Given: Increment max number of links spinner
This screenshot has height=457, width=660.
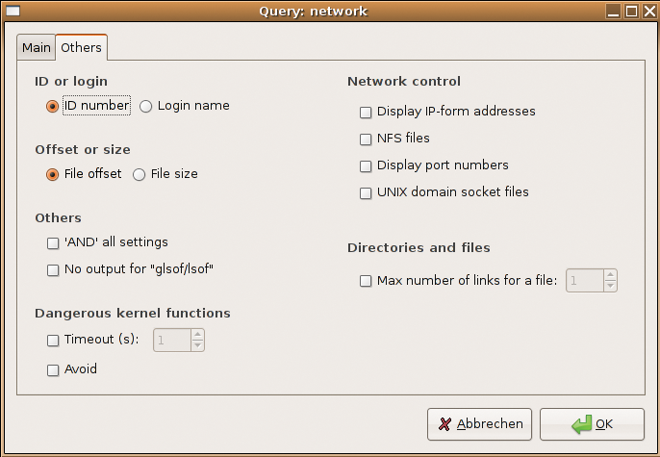Looking at the screenshot, I should (610, 275).
